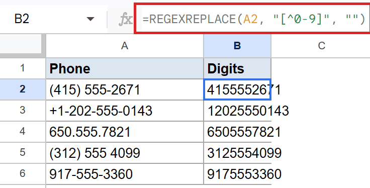The height and width of the screenshot is (188, 370).
Task: Select column B header
Action: [237, 46]
